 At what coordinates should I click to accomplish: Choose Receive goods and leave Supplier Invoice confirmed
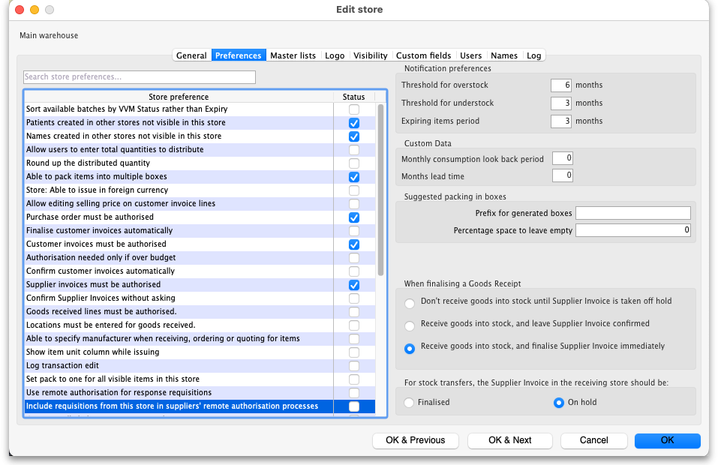409,325
